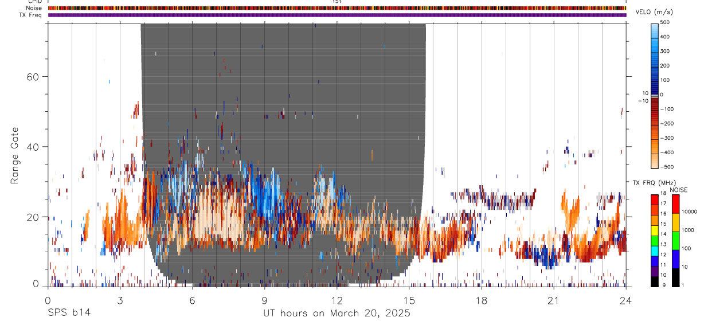Click the TX Freq row label at top left
704x325 pixels.
(x=31, y=15)
